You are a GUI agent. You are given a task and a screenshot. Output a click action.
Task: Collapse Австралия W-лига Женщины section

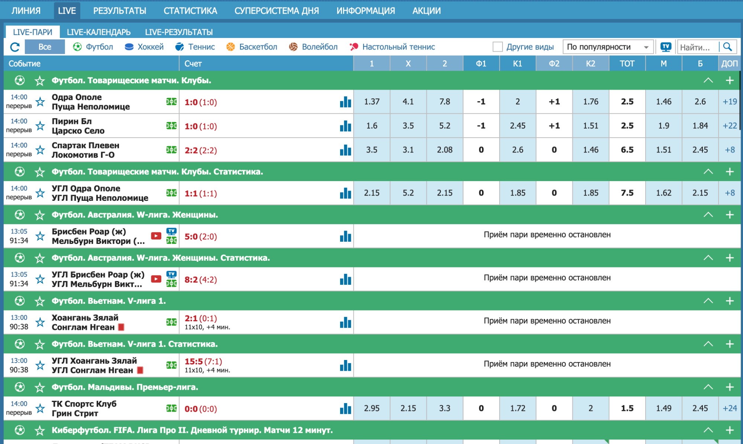point(708,215)
